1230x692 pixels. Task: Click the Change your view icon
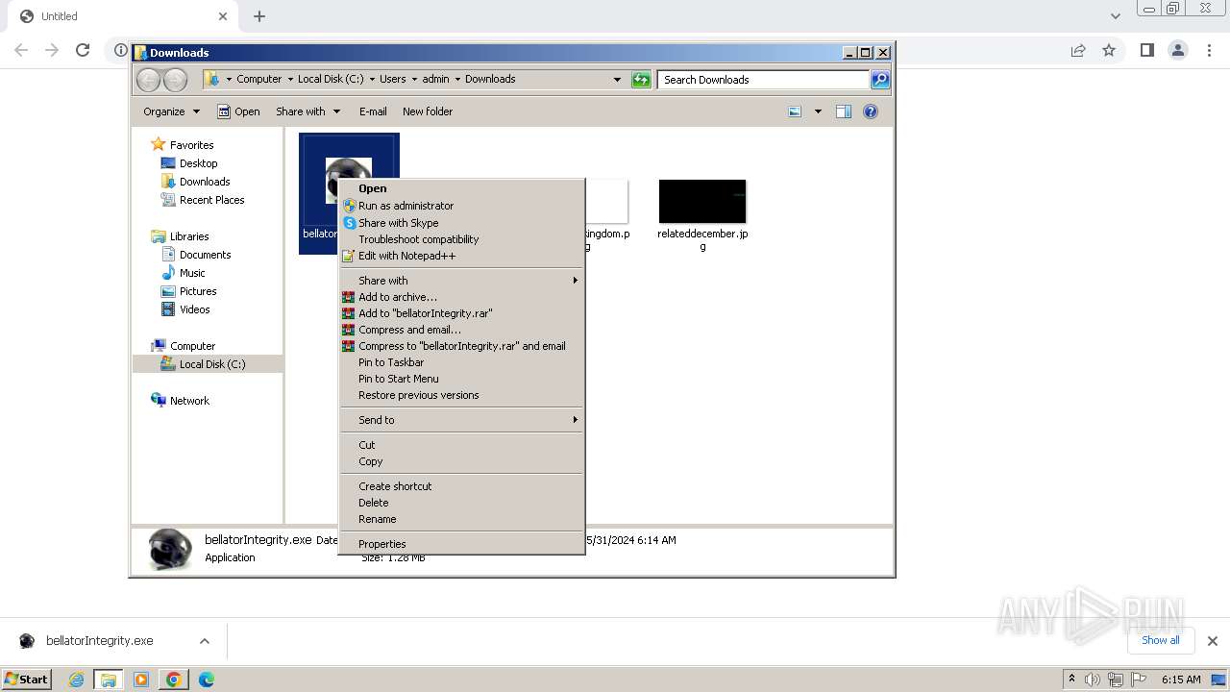click(795, 111)
